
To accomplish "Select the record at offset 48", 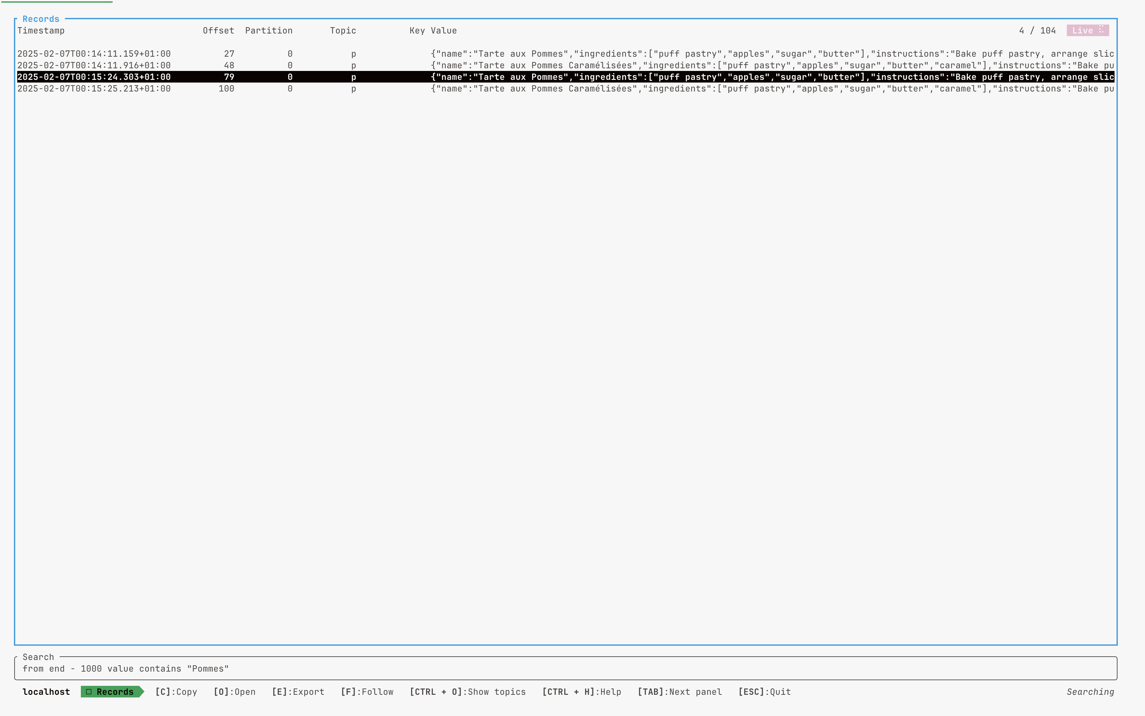I will point(566,65).
